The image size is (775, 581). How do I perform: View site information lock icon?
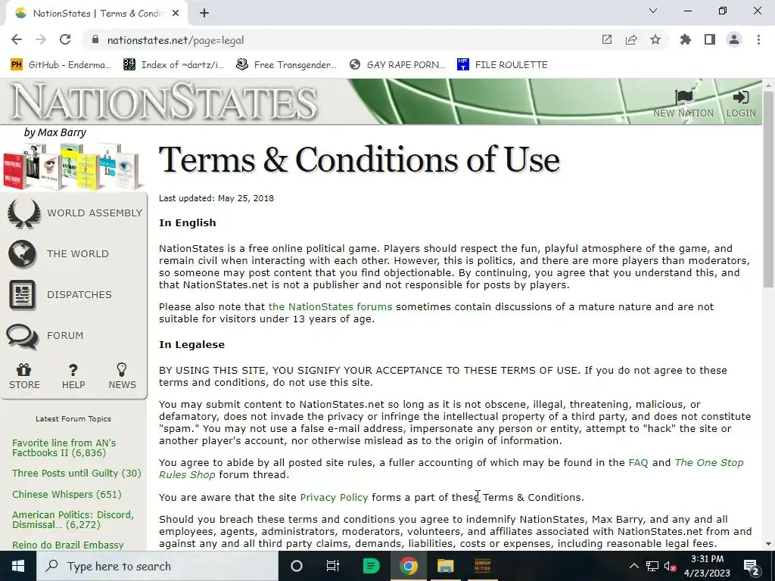pyautogui.click(x=95, y=40)
